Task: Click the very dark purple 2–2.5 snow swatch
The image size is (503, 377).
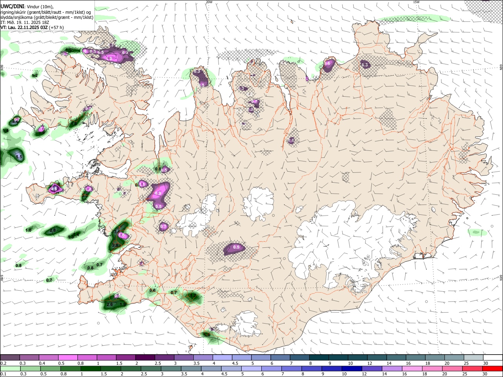Action: 145,358
